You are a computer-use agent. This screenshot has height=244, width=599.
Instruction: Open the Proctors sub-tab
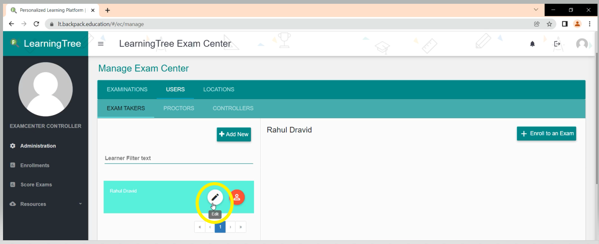pos(179,108)
